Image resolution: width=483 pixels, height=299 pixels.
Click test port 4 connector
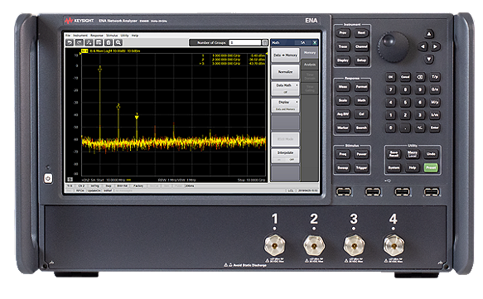[x=394, y=245]
